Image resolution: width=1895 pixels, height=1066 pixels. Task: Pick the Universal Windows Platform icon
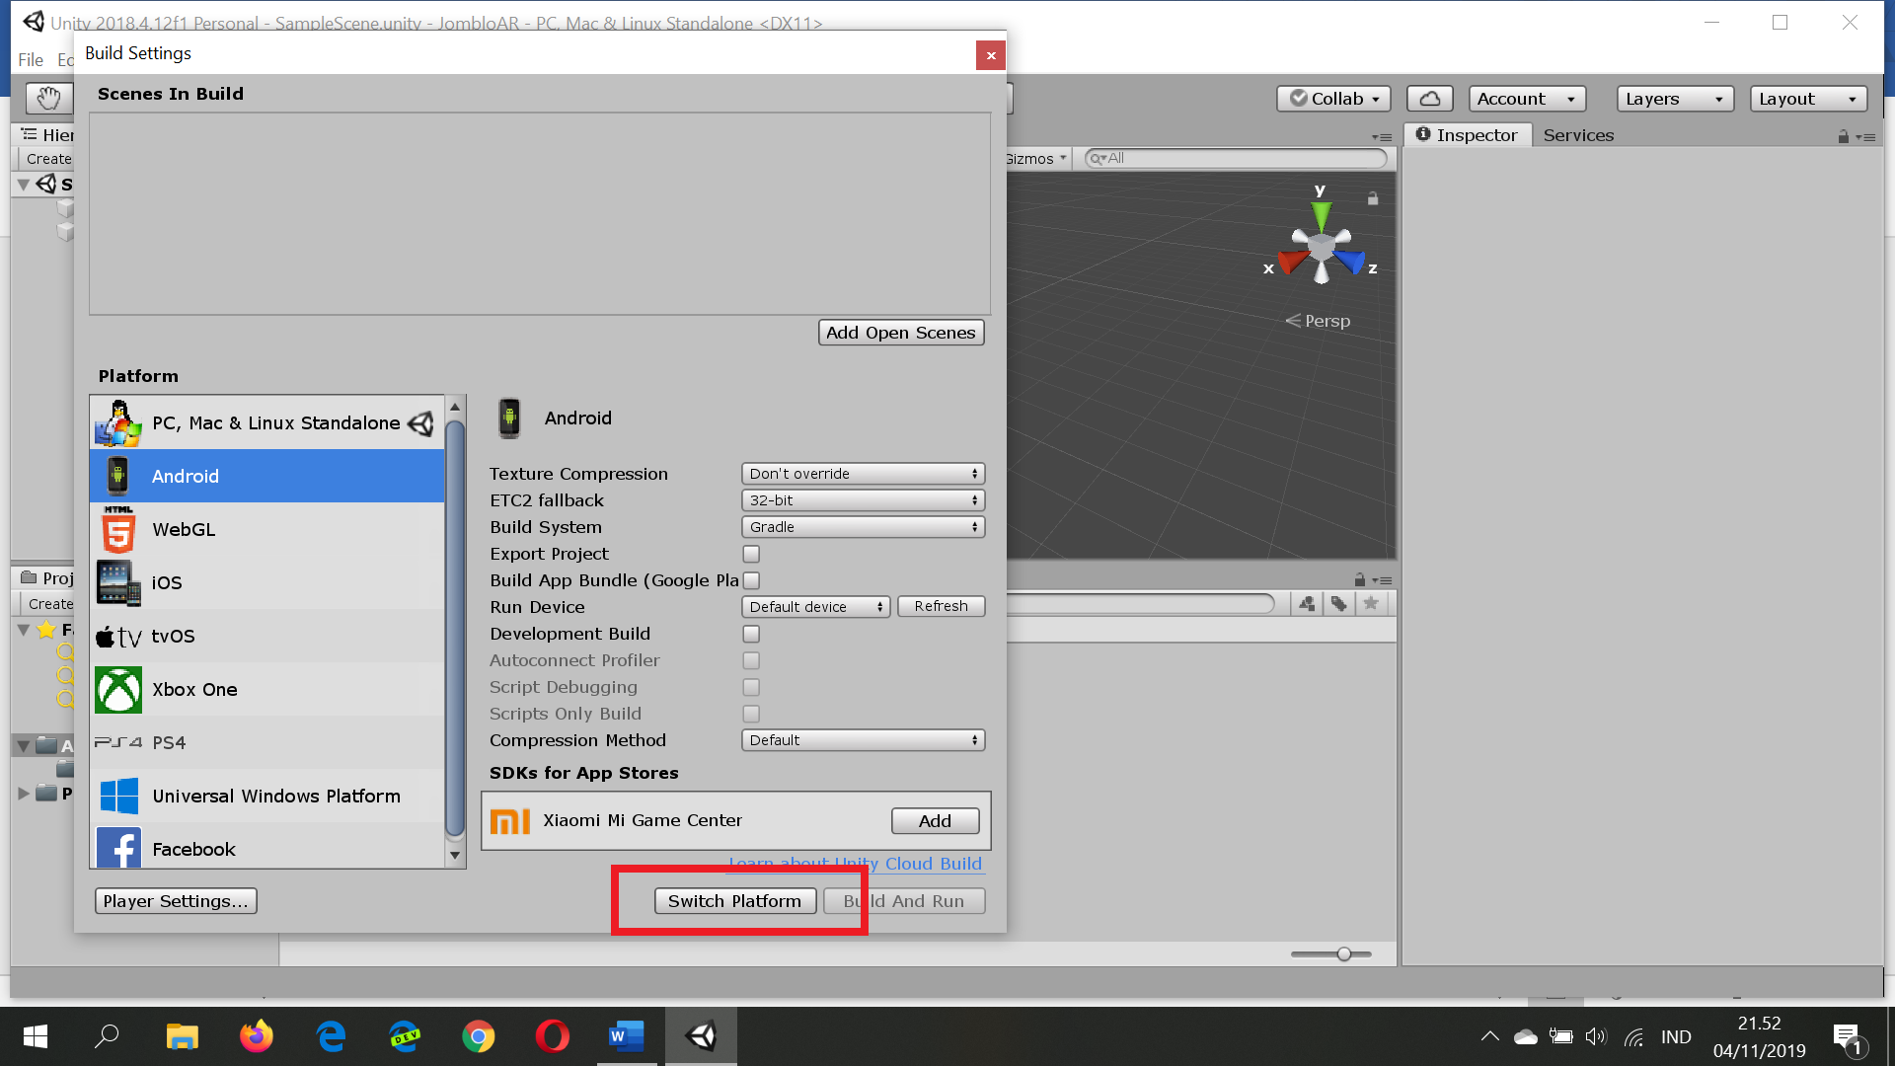click(118, 797)
